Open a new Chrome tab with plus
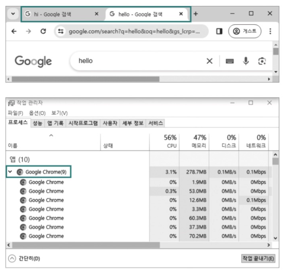 [x=196, y=14]
